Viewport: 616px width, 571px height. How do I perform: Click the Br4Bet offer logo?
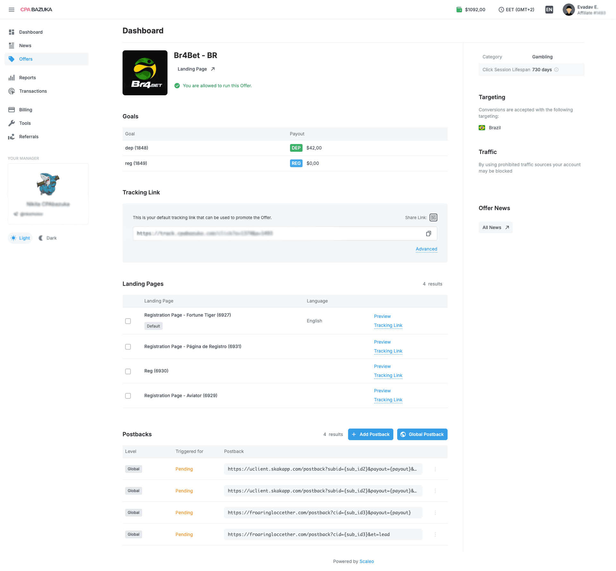coord(145,73)
